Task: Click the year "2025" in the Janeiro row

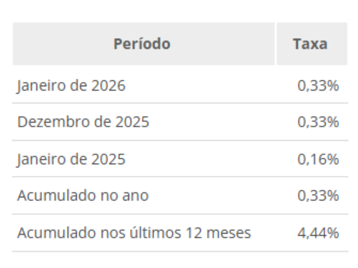Action: coord(108,159)
